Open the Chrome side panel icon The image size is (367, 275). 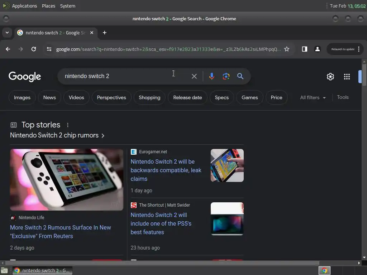305,49
